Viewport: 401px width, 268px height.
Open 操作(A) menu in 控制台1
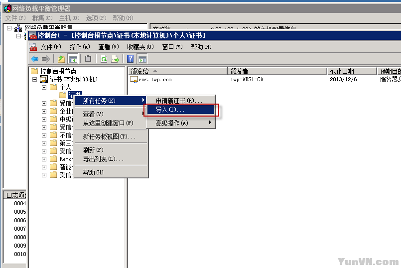(x=80, y=47)
